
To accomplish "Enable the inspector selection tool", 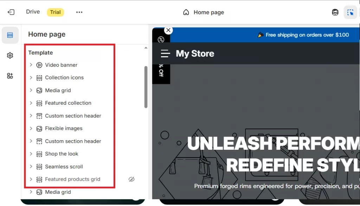I will pos(350,12).
